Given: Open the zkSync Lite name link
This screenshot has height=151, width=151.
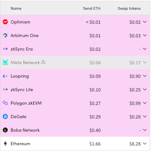Looking at the screenshot, I should pos(22,90).
